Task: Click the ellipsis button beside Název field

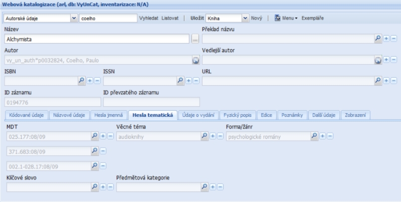Action: click(195, 39)
